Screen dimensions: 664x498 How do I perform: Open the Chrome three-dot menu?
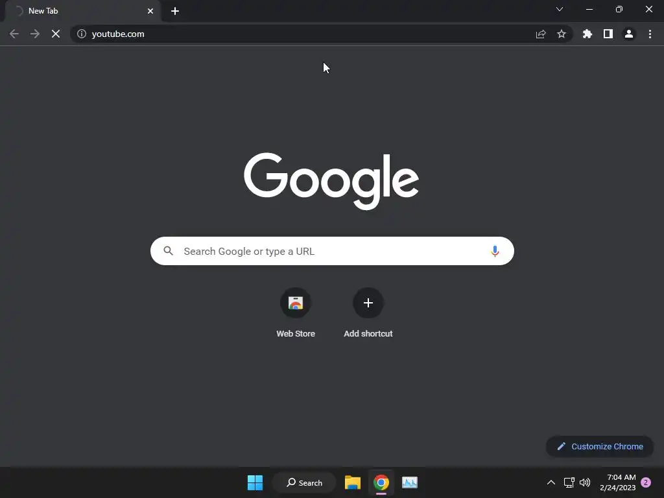[650, 34]
